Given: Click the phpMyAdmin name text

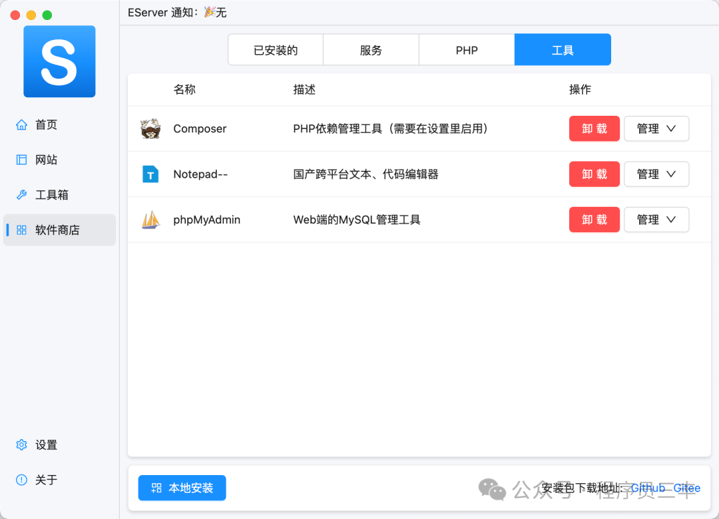Looking at the screenshot, I should click(x=207, y=220).
